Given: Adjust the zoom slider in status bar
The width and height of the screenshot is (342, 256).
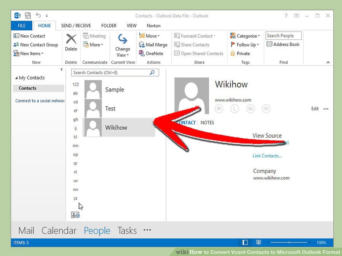Looking at the screenshot, I should (289, 242).
